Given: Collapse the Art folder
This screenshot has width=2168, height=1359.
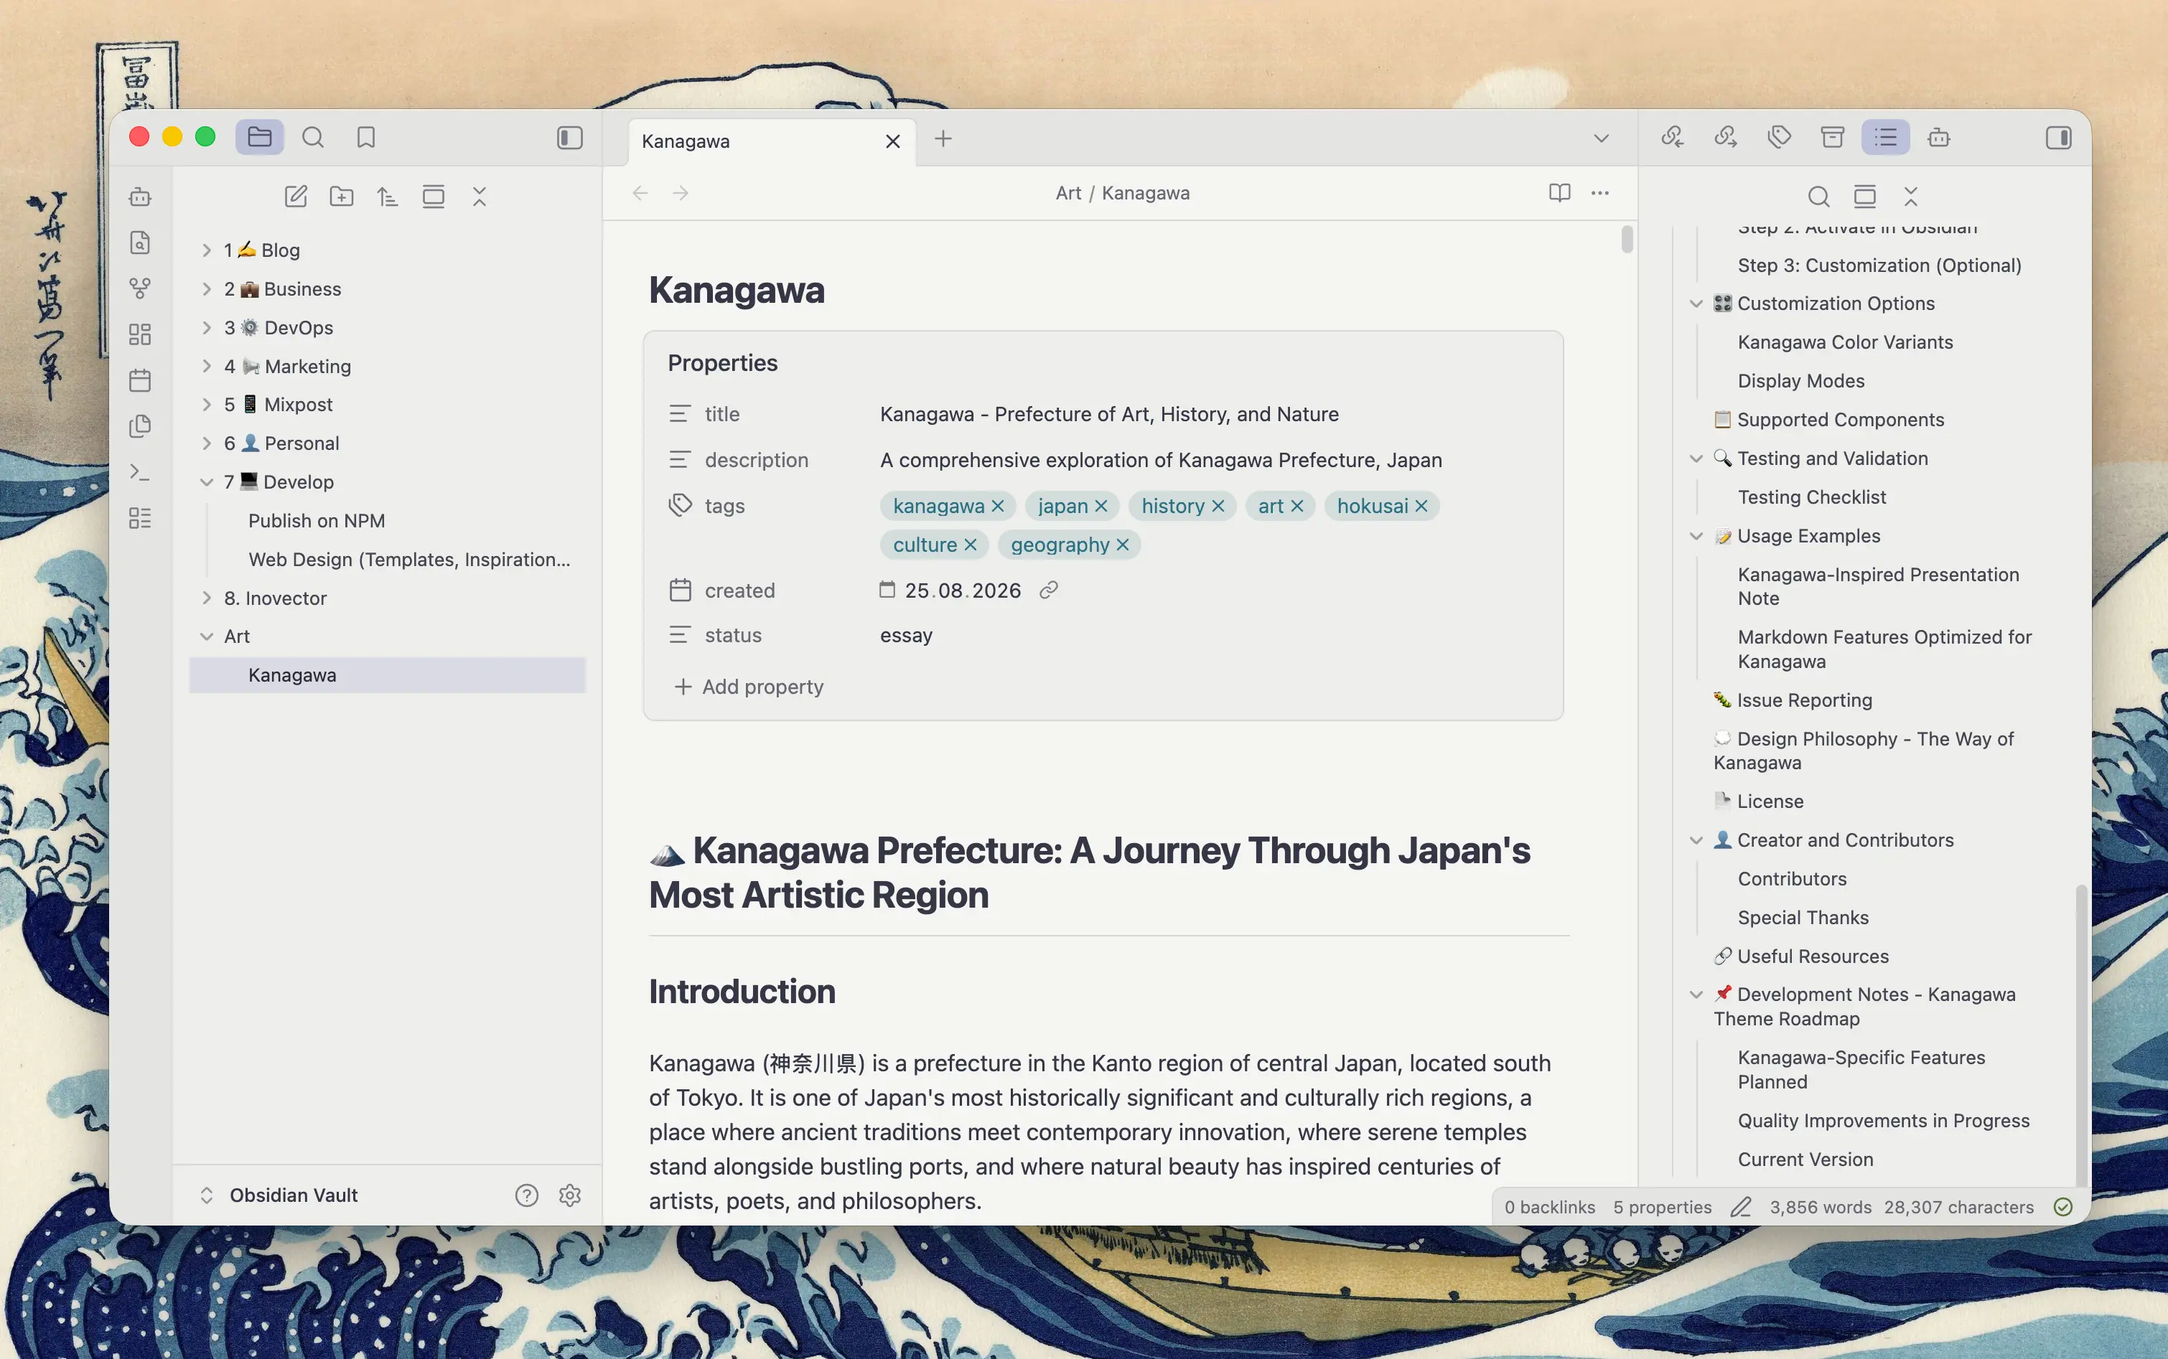Looking at the screenshot, I should click(x=206, y=636).
